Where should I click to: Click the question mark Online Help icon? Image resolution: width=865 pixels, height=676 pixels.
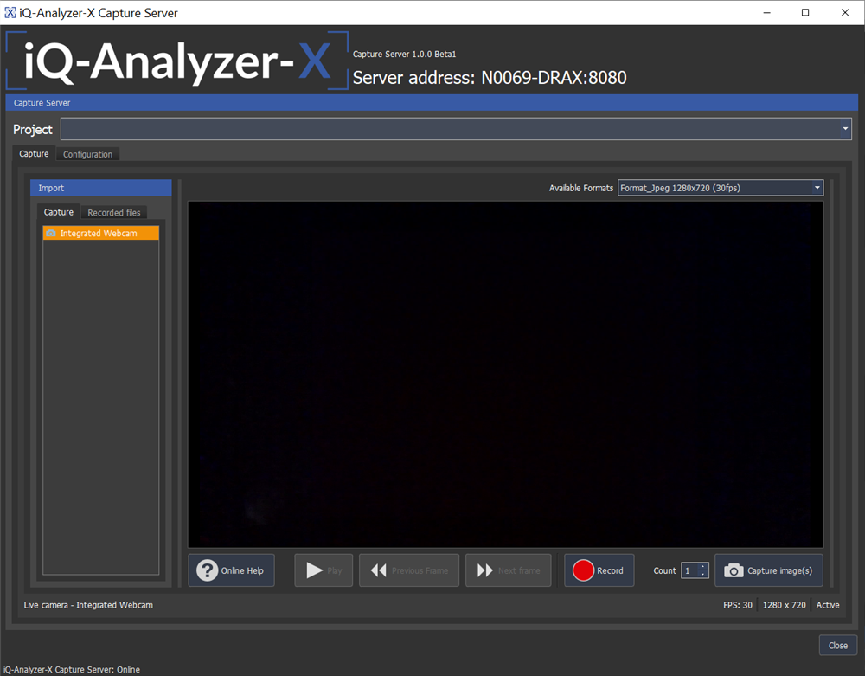(x=208, y=570)
